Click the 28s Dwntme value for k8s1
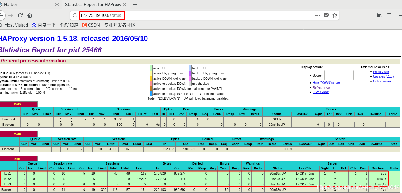402x193 pixels. [x=383, y=174]
